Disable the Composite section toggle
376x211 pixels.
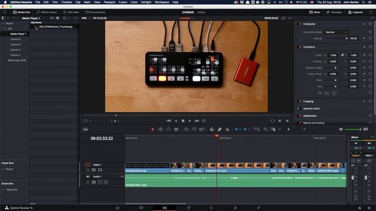[300, 24]
